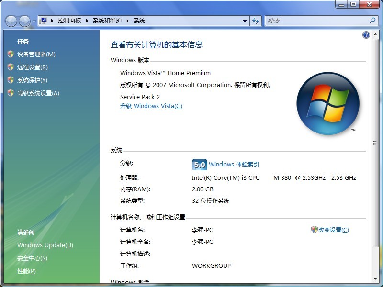Select 系统和维护 in the address breadcrumb
Image resolution: width=383 pixels, height=287 pixels.
tap(107, 21)
